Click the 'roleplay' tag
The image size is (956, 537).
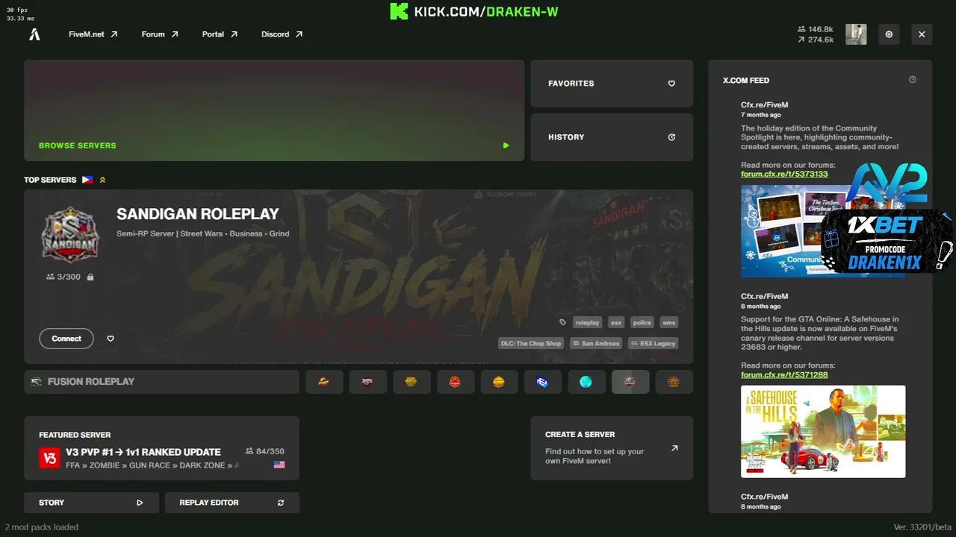click(x=587, y=323)
